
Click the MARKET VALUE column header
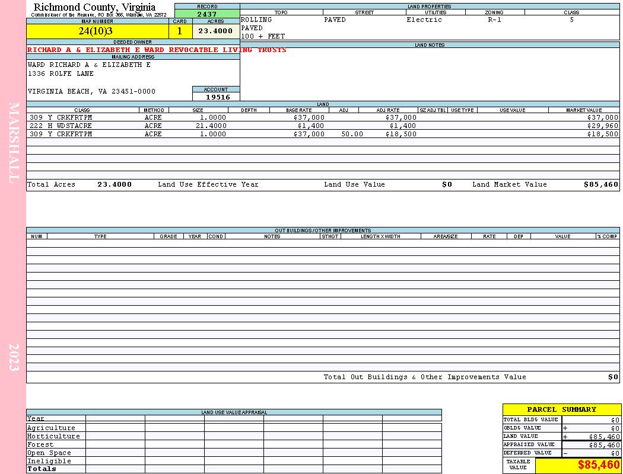click(584, 110)
